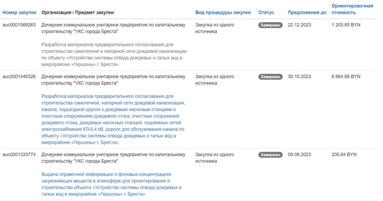
Task: Click the Статус column header
Action: coord(266,12)
